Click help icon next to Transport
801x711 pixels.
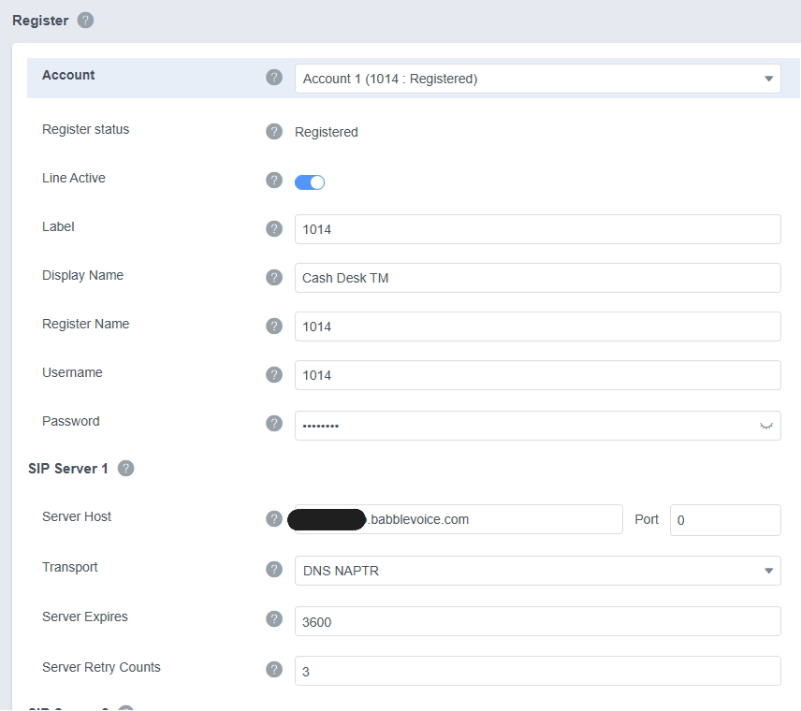point(274,569)
